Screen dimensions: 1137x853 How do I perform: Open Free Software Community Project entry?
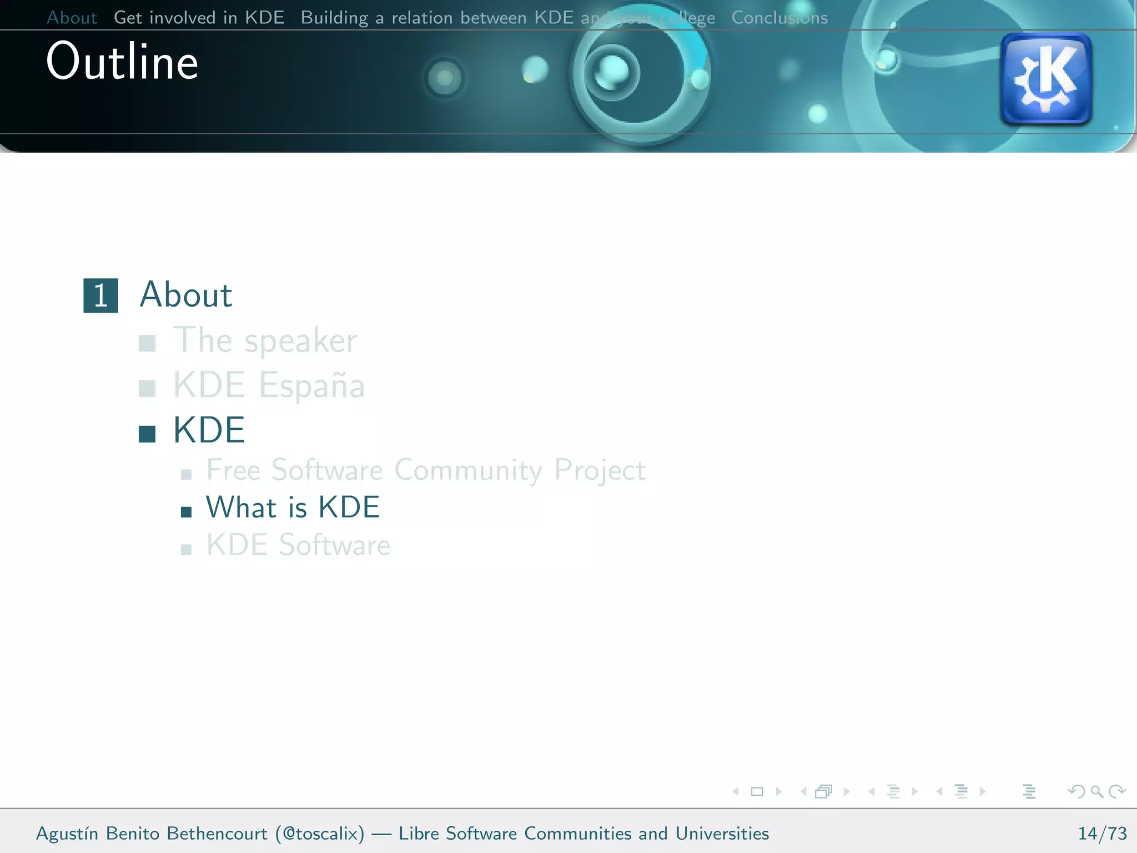426,470
